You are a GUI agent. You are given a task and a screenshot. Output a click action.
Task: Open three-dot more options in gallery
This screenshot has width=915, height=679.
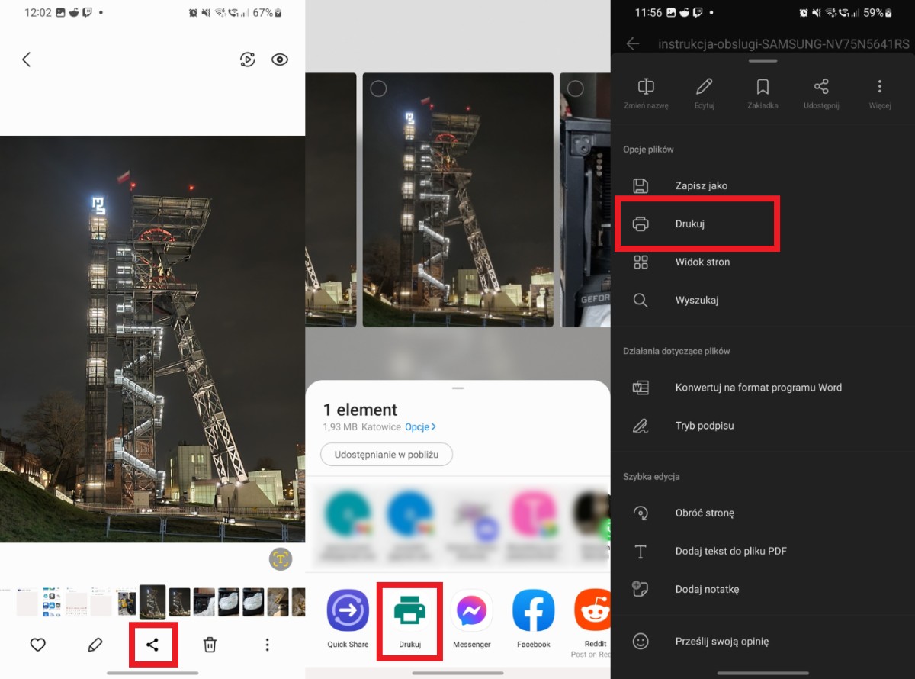coord(267,645)
